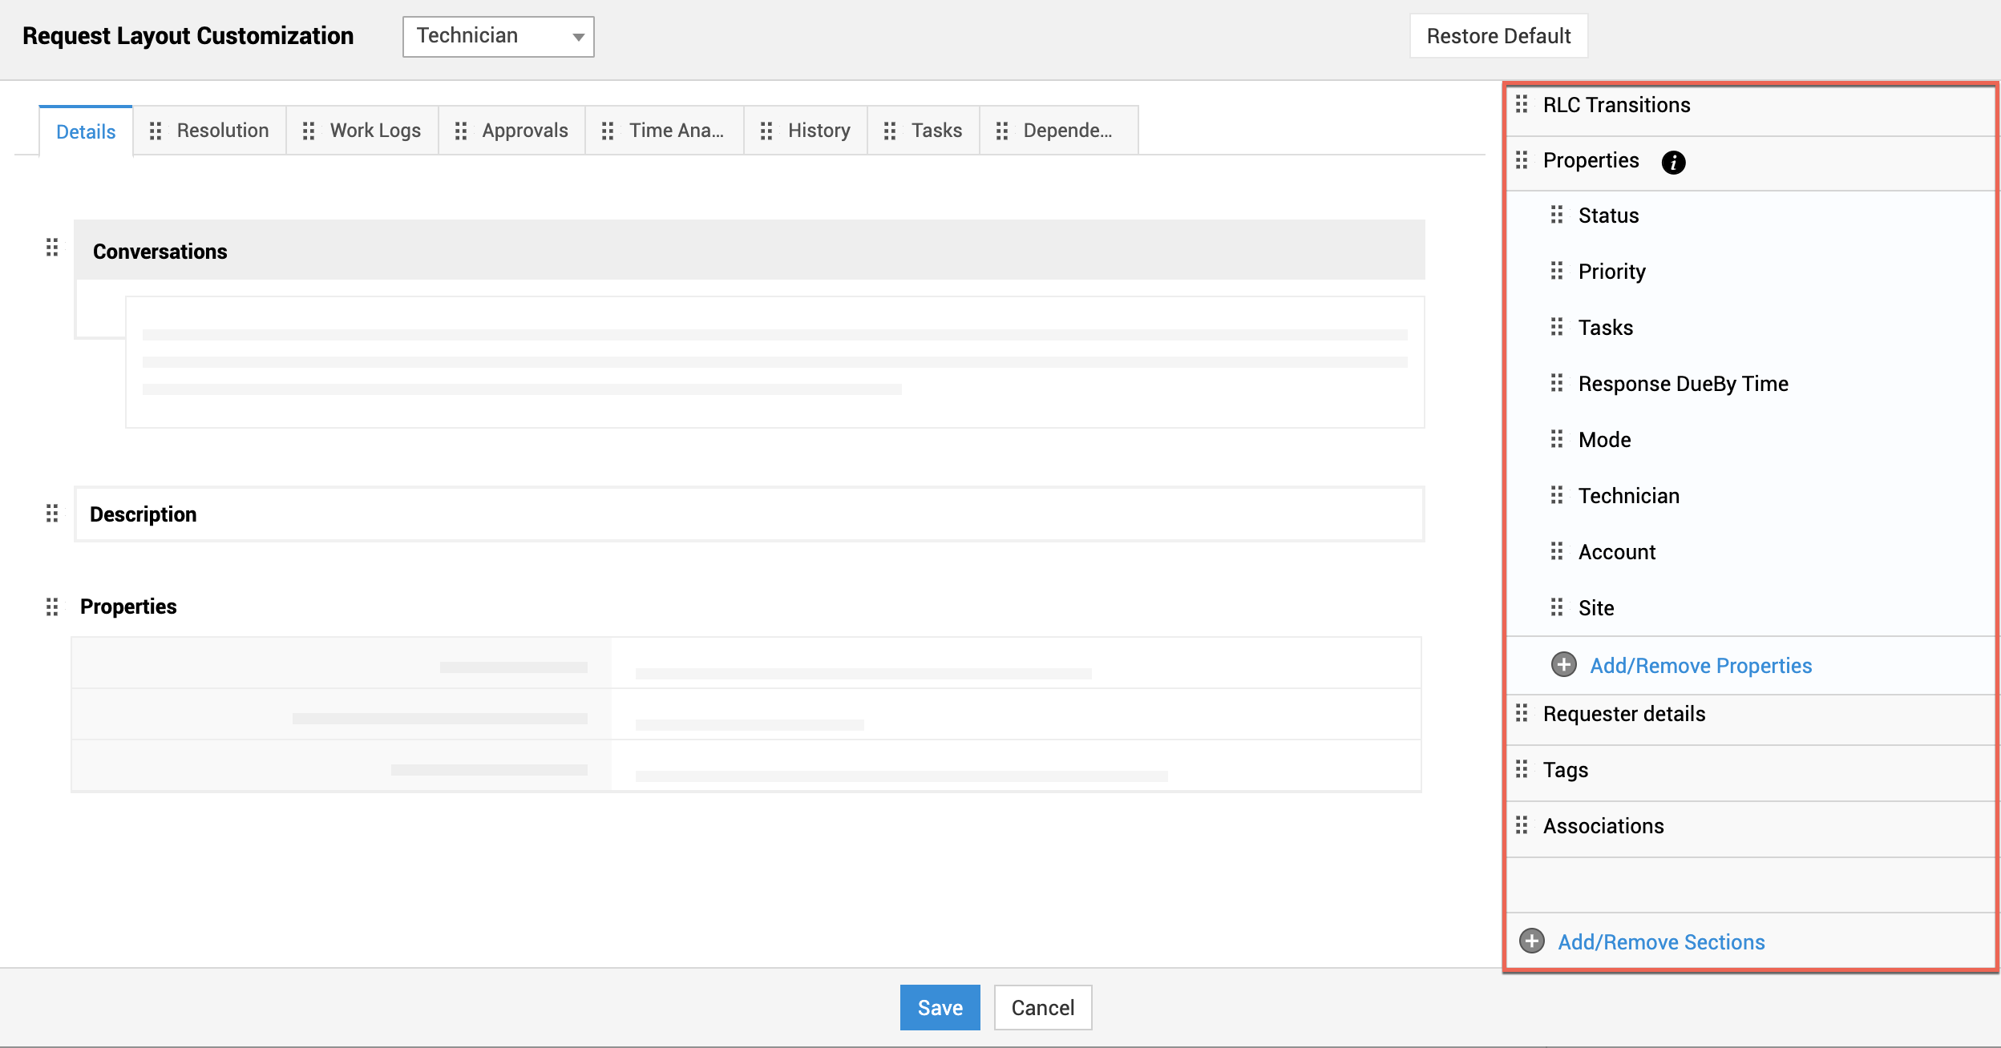Click the plus icon beside Add/Remove Sections
This screenshot has height=1048, width=2001.
[1532, 941]
